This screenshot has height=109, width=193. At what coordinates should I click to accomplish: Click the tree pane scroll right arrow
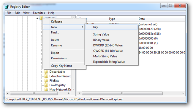tap(69, 93)
